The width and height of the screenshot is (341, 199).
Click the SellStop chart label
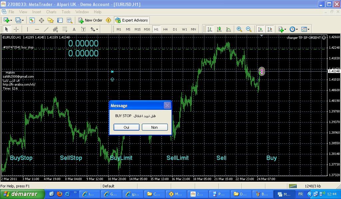pos(71,158)
